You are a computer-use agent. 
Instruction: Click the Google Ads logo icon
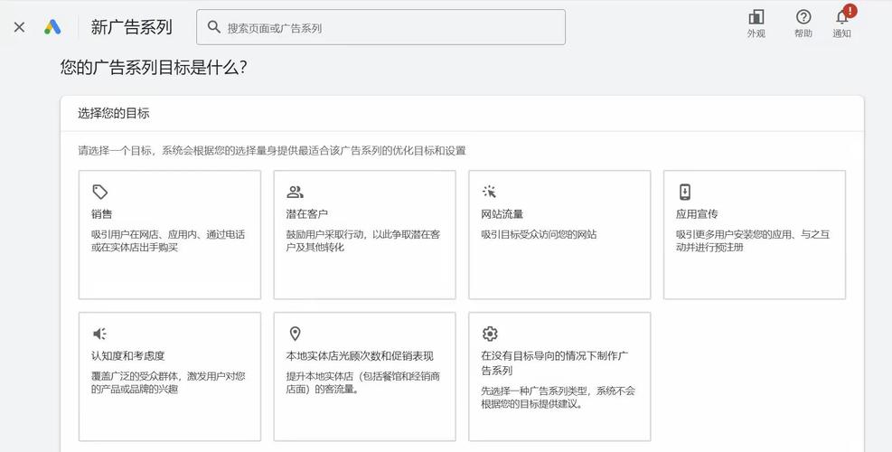[x=52, y=27]
